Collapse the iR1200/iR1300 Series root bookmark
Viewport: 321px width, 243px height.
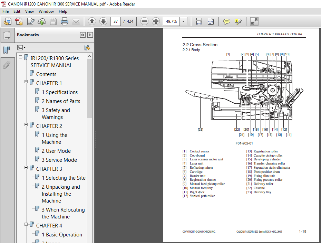[20, 57]
